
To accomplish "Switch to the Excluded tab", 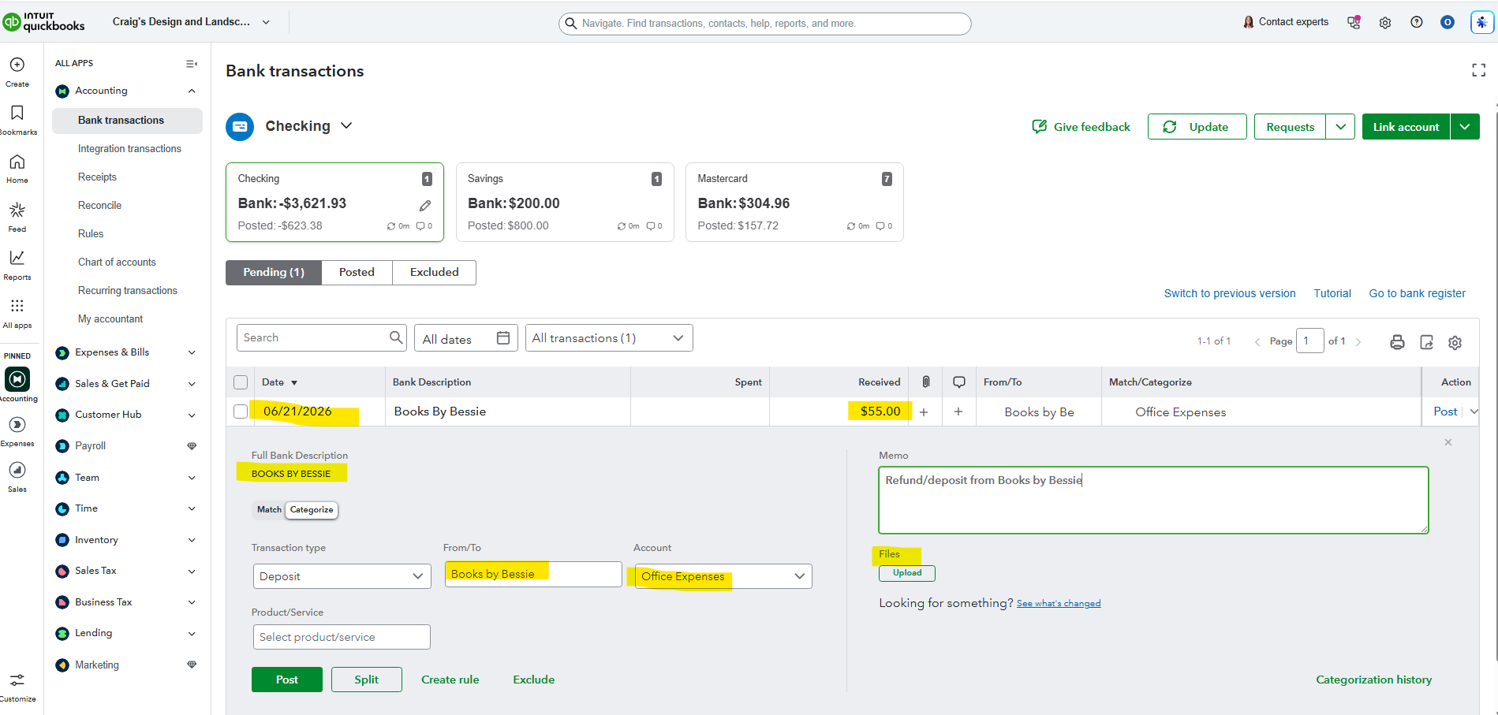I will coord(435,273).
